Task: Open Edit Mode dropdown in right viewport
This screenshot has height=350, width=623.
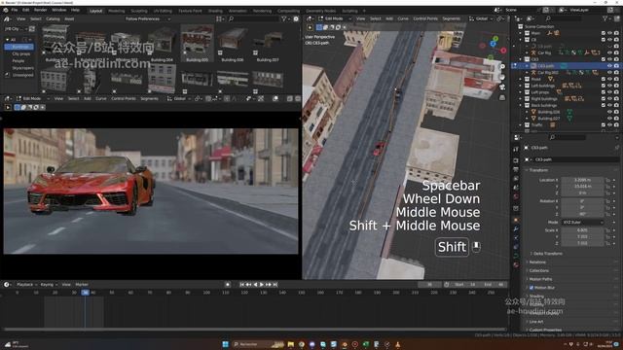Action: [x=335, y=18]
